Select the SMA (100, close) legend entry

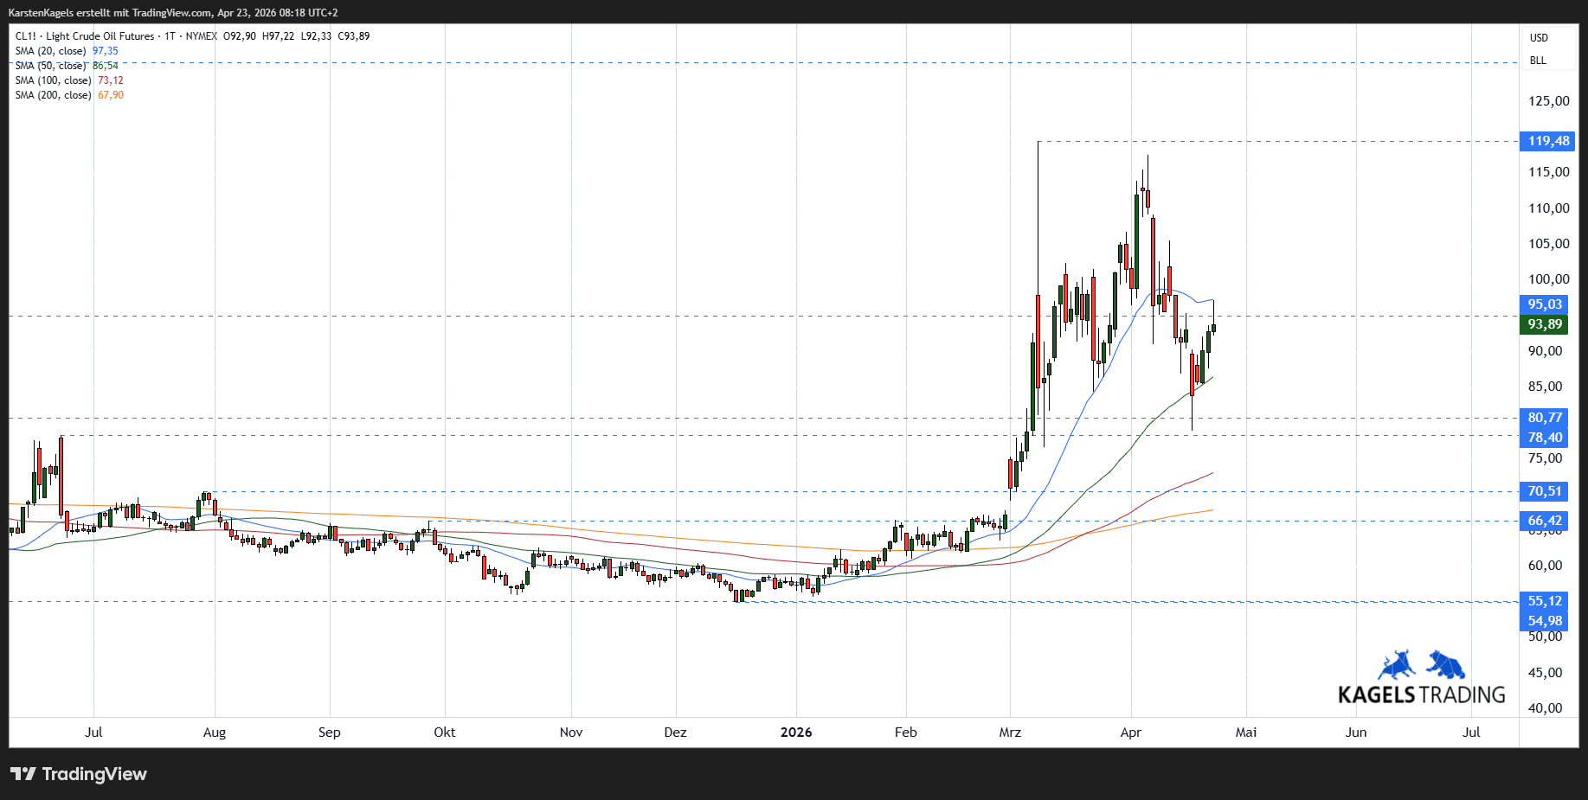point(53,80)
